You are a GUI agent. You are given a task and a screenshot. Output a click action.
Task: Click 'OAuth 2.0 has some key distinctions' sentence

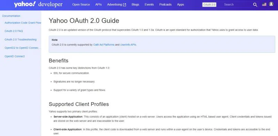pos(79,68)
